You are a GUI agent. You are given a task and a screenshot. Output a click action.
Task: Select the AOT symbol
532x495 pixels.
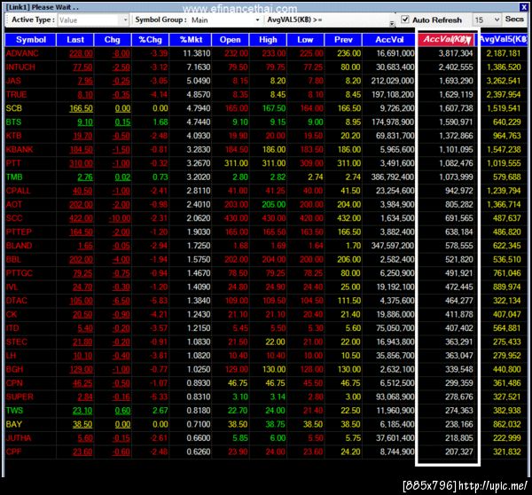[13, 205]
